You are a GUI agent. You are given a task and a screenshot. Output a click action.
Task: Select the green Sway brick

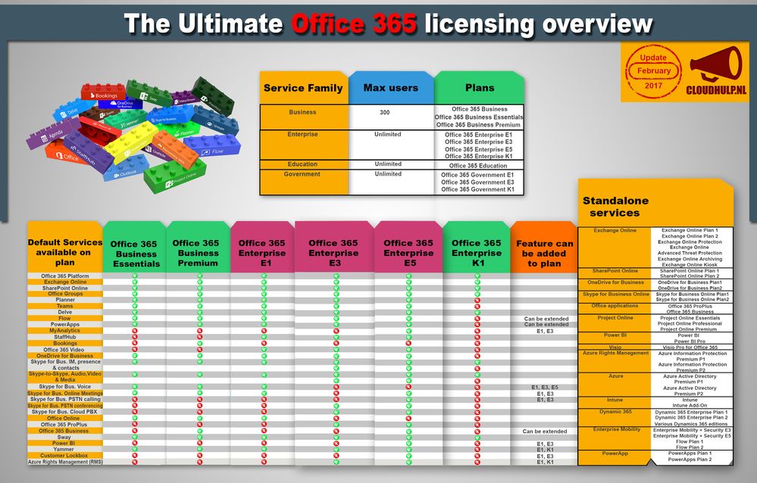point(150,92)
